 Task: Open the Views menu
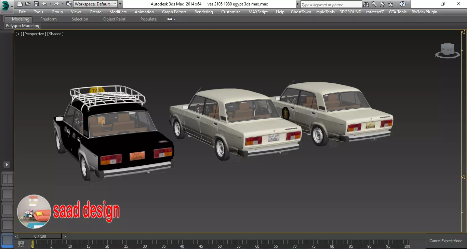(x=76, y=12)
